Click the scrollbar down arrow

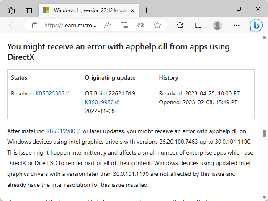coord(264,198)
